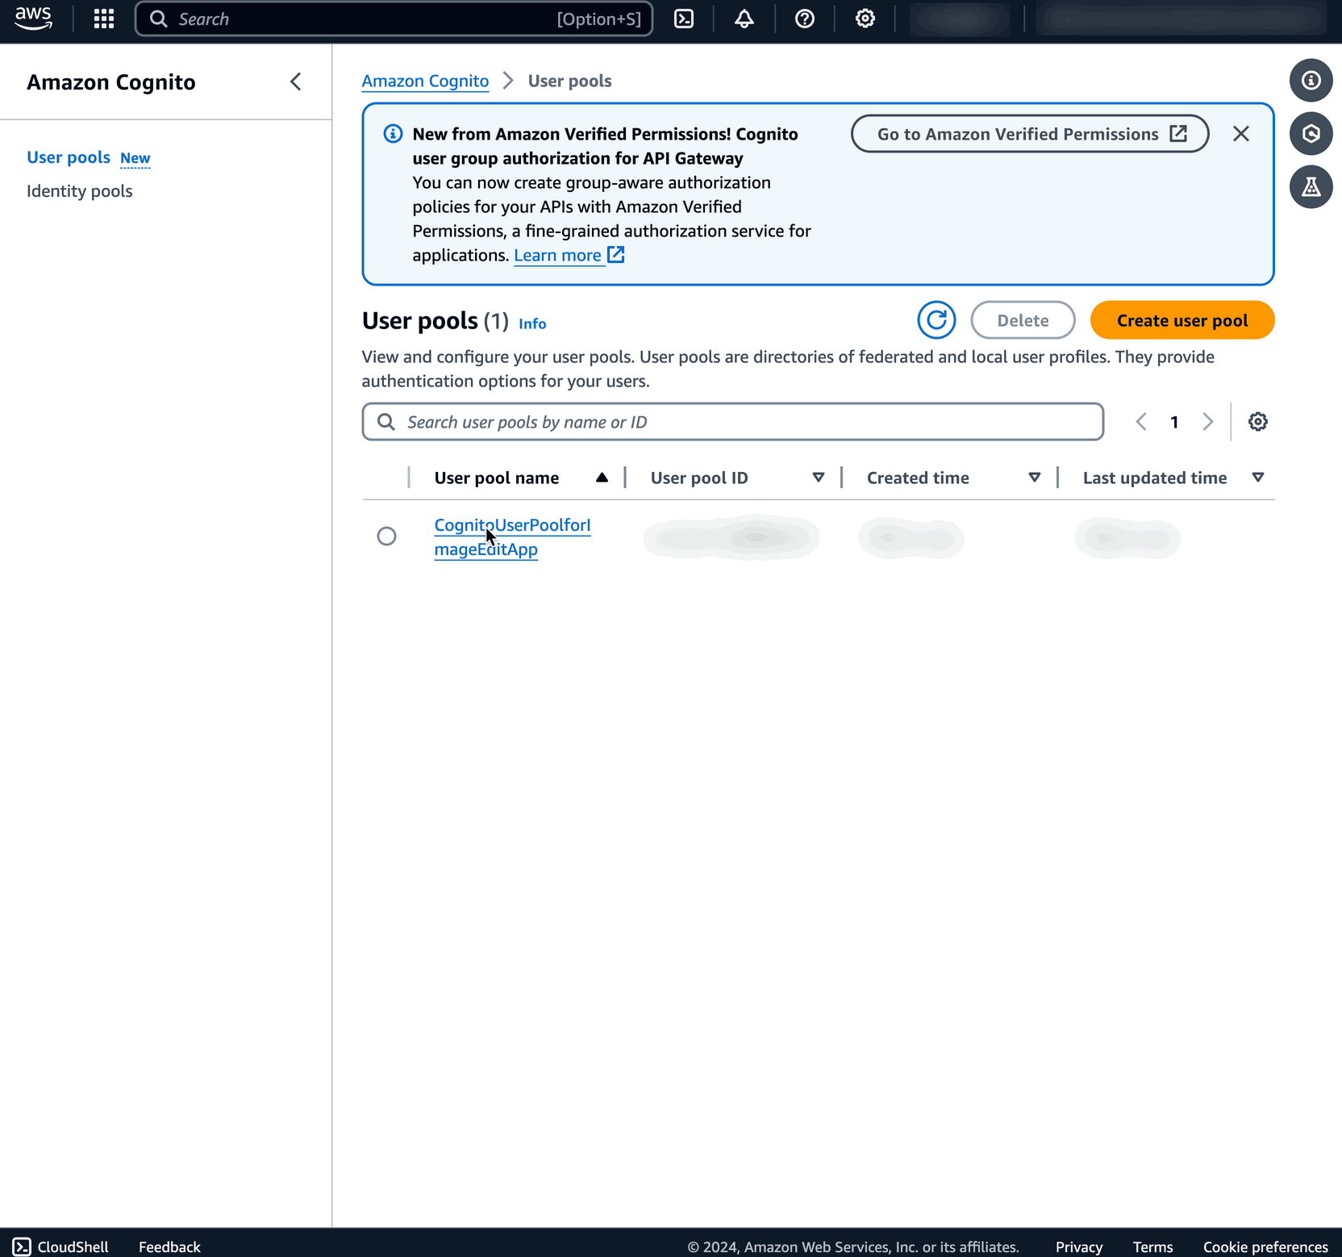The width and height of the screenshot is (1342, 1257).
Task: Open the Info side panel on the right
Action: click(1311, 80)
